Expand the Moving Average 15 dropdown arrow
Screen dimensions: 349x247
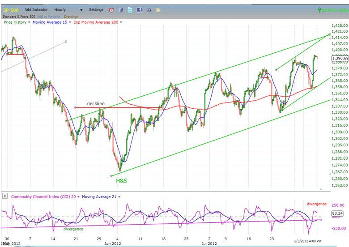coord(70,22)
